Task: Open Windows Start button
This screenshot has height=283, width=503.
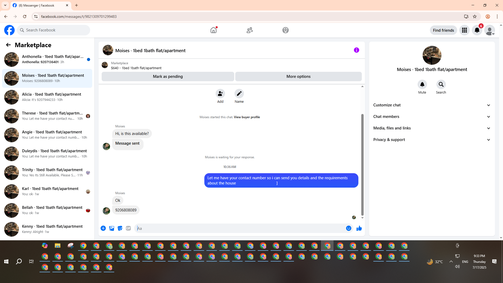Action: click(x=6, y=262)
